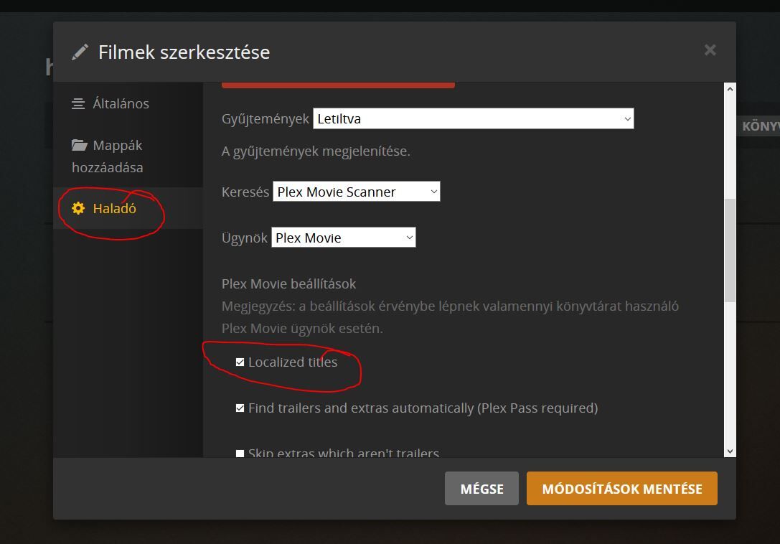Click 'A gyűjtemények megjelenítése.' description text
The image size is (780, 544).
click(316, 151)
